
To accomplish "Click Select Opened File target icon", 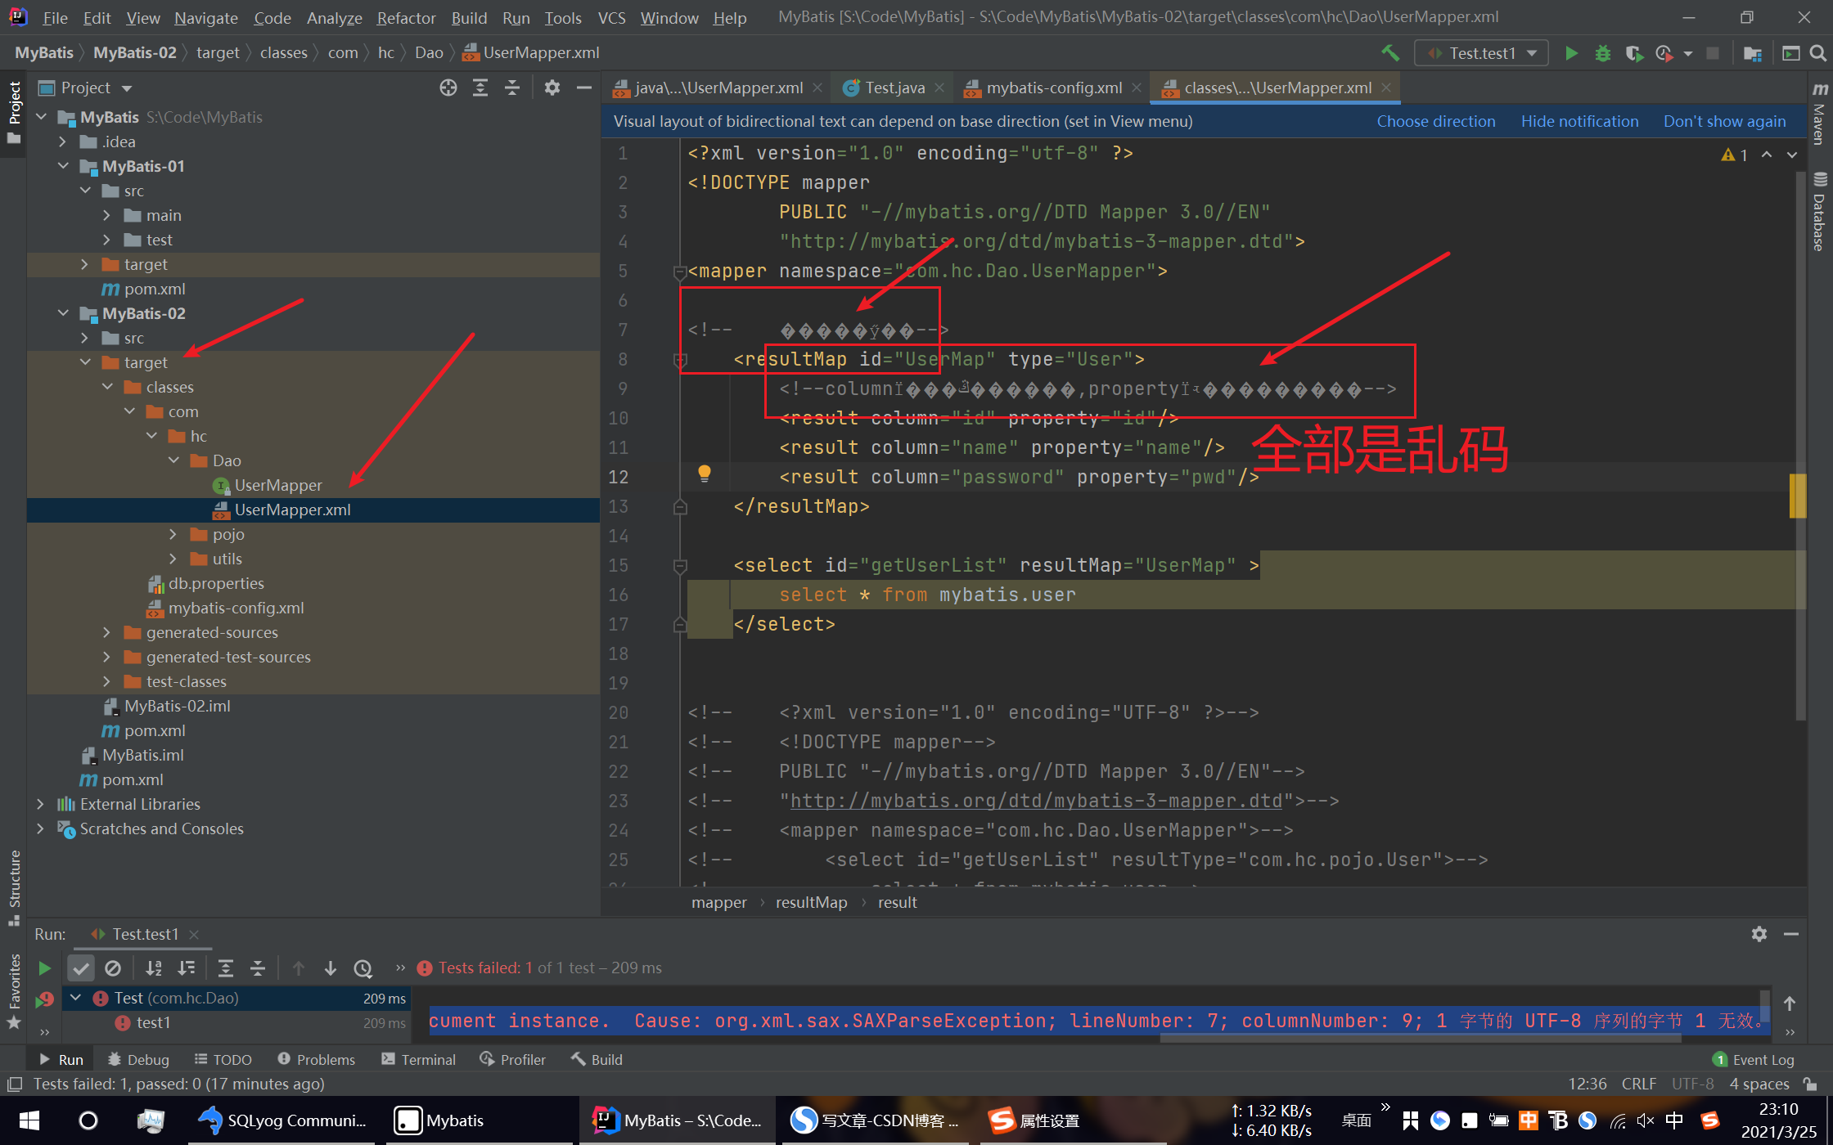I will coord(448,88).
